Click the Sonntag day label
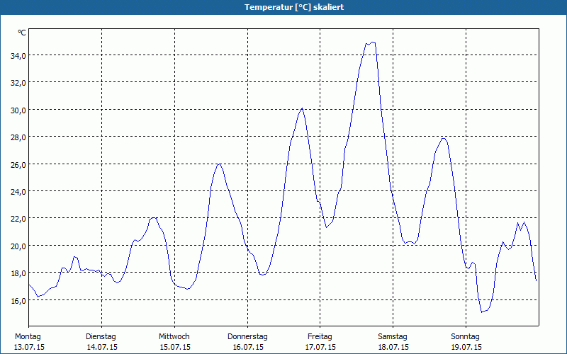Image resolution: width=567 pixels, height=354 pixels. pyautogui.click(x=465, y=336)
